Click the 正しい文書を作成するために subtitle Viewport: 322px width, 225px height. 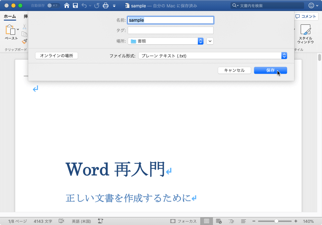pyautogui.click(x=129, y=198)
